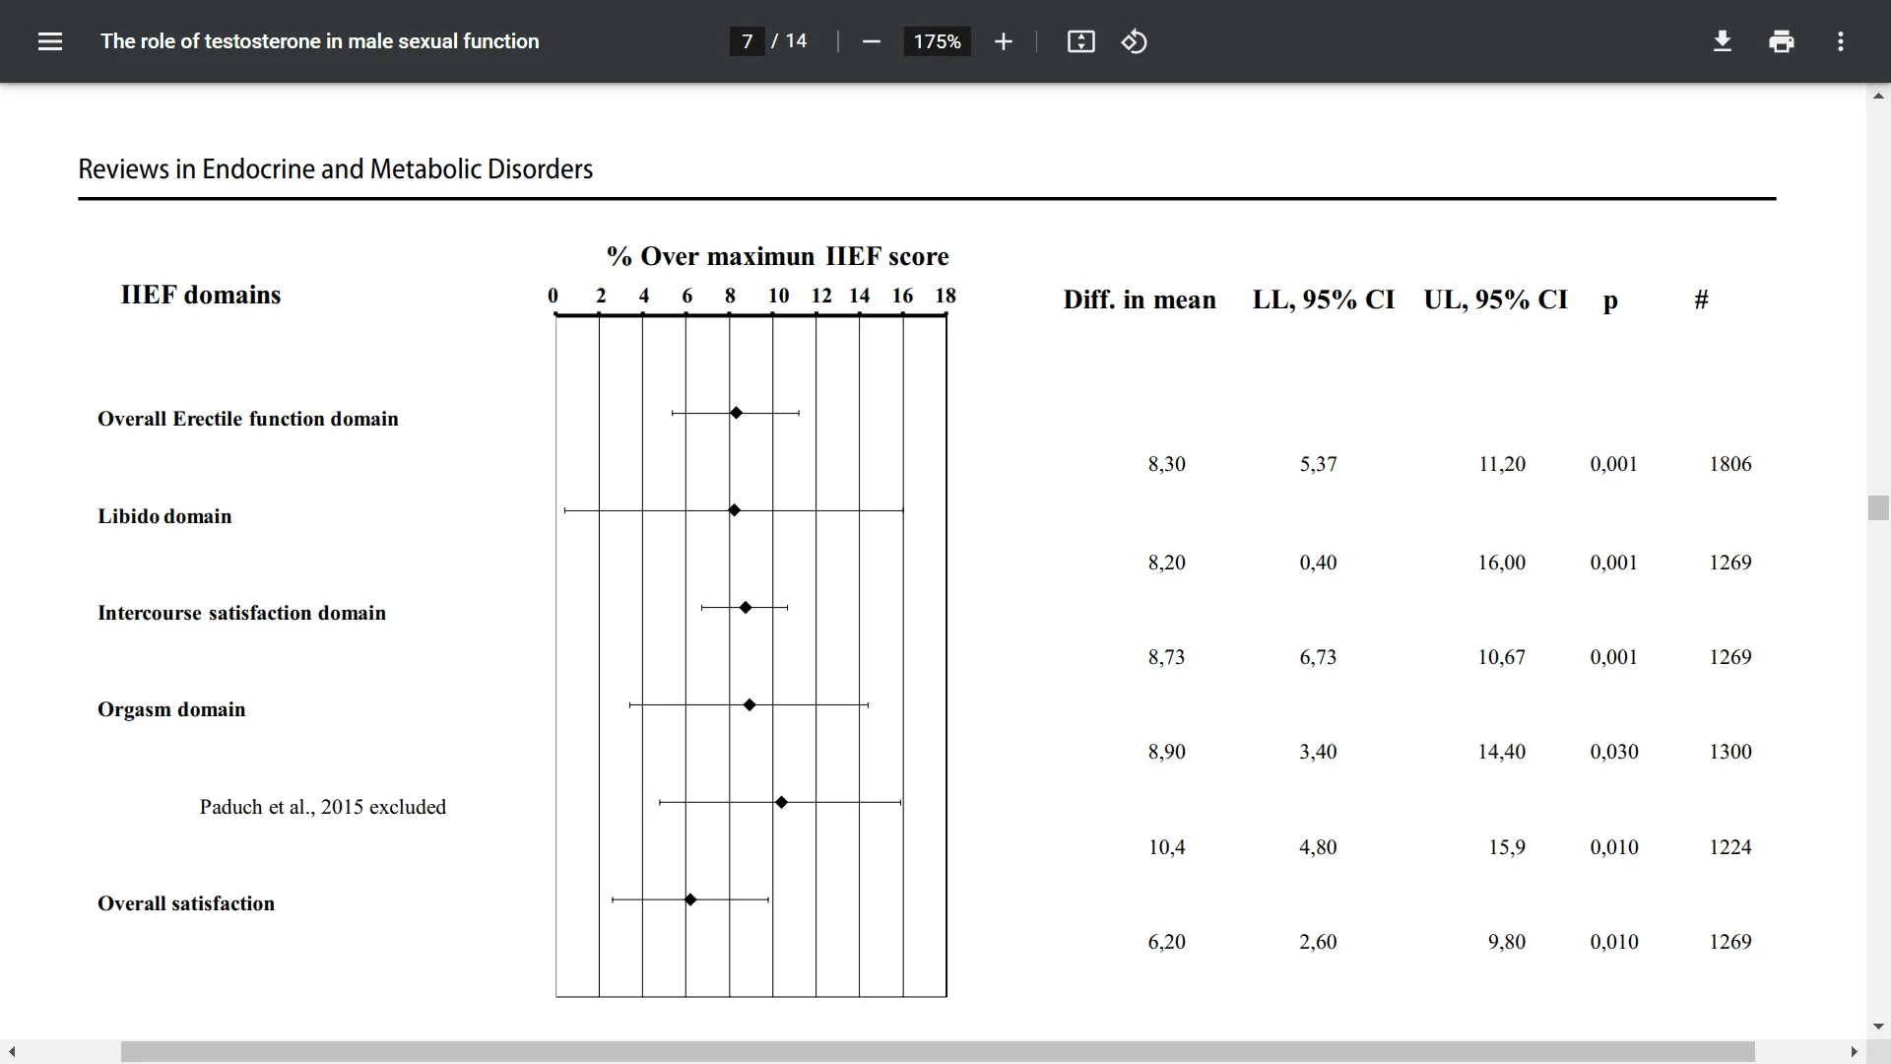The image size is (1891, 1064).
Task: Click the axis tick label 18
Action: pos(945,296)
